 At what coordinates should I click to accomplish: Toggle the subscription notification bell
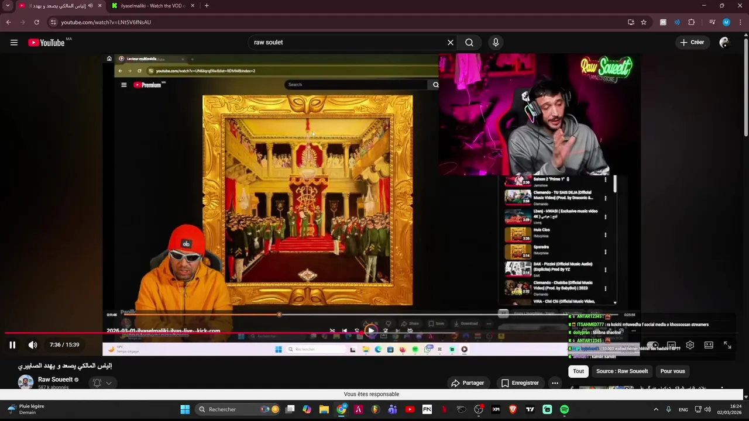[97, 383]
